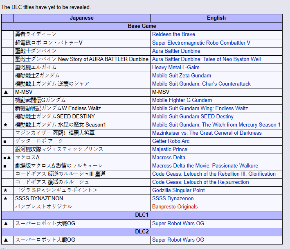Open Macross Delta the Movie: Passionate Walküre

point(205,165)
